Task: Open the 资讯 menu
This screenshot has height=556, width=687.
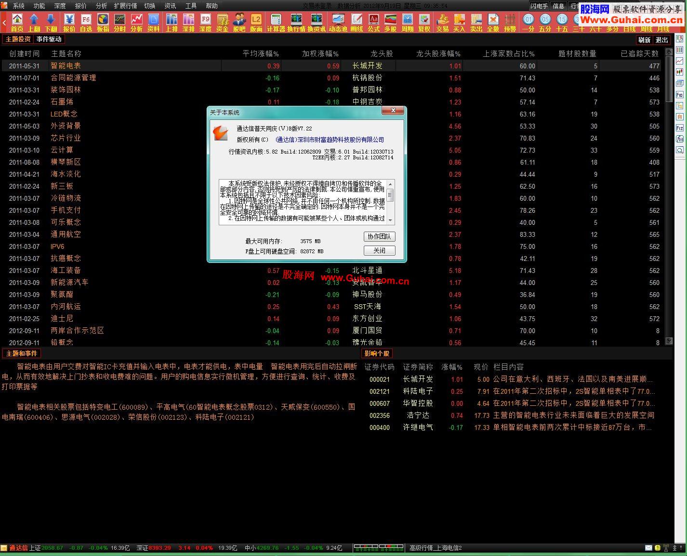Action: point(170,6)
